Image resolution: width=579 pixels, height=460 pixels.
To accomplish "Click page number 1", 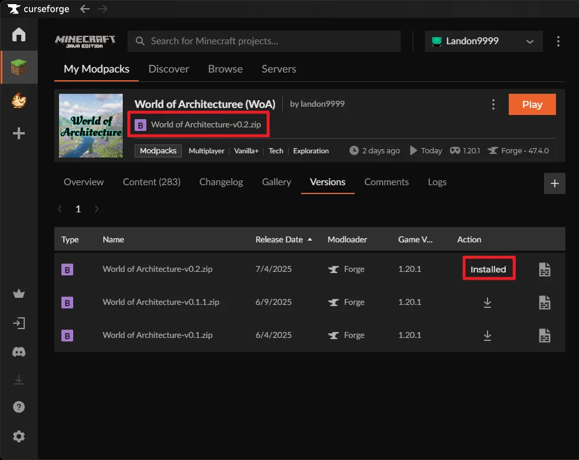I will tap(78, 209).
